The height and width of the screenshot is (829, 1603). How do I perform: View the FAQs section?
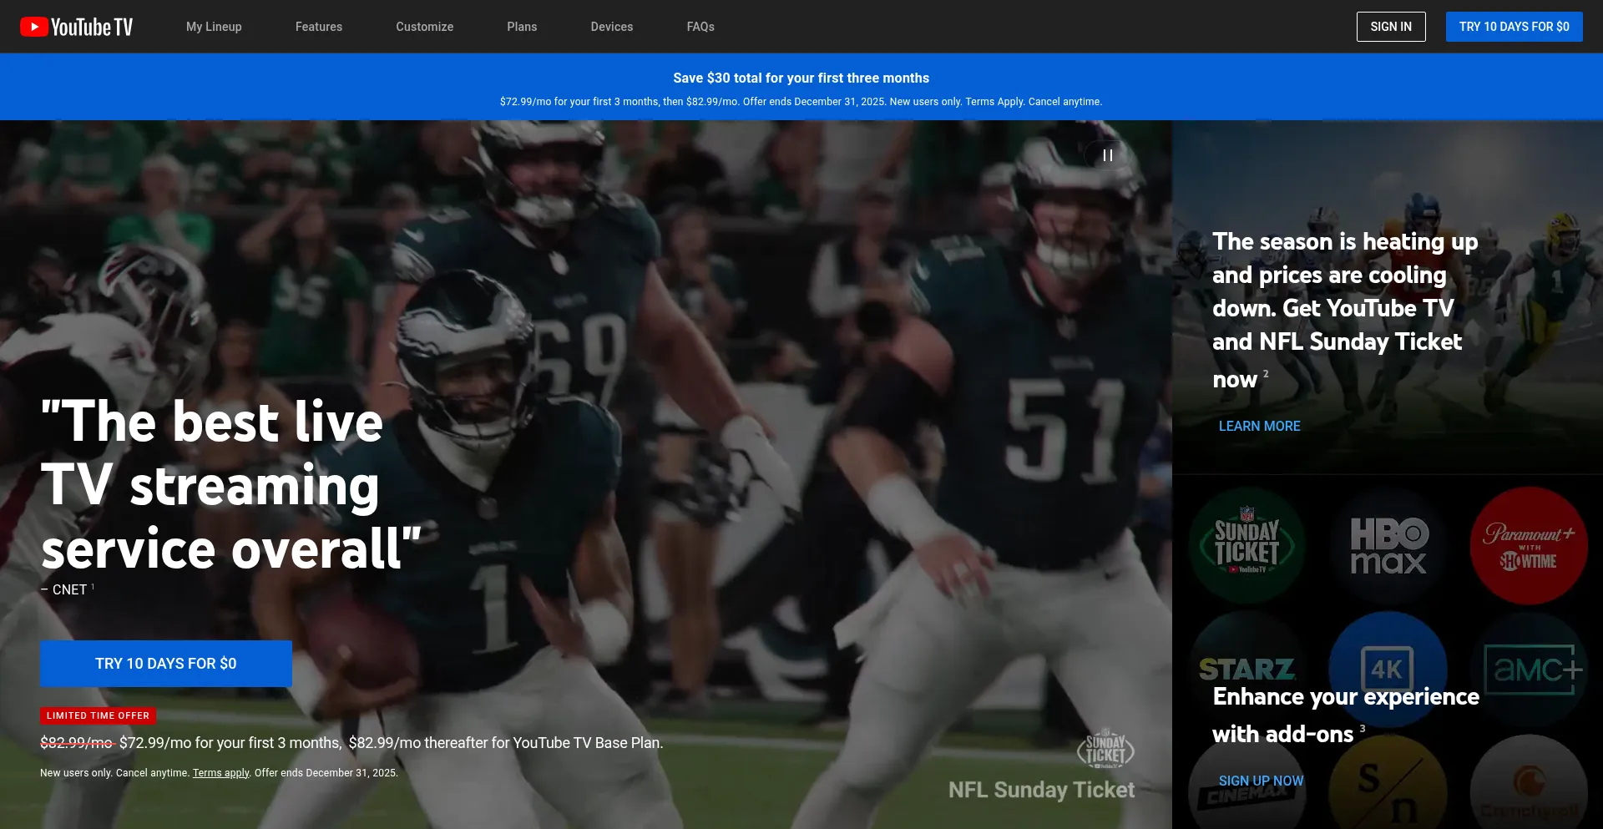pos(700,27)
